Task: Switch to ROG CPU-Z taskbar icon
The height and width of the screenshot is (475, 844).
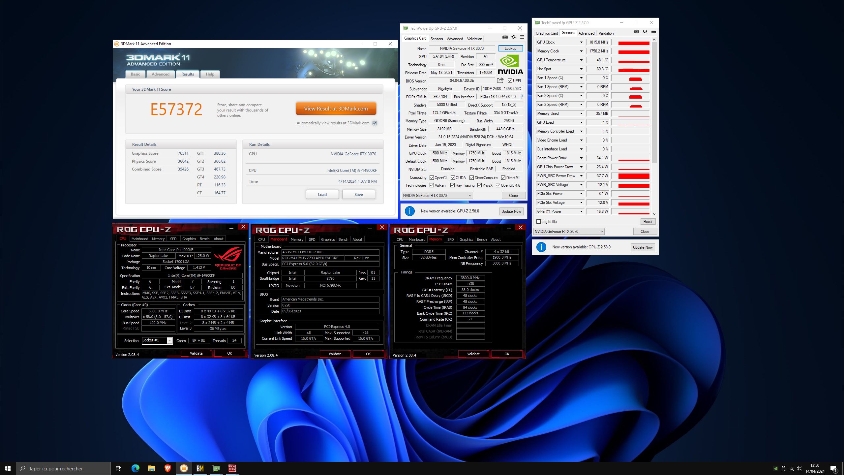Action: (x=232, y=468)
